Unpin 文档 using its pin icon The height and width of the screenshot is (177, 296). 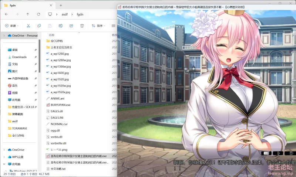36,64
